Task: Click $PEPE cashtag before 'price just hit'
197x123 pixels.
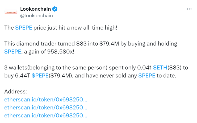Action: [x=24, y=27]
